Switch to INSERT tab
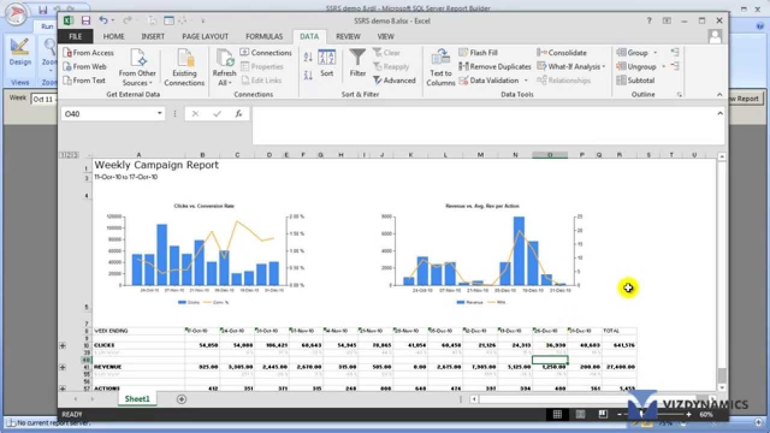Screen dimensions: 770x433 pos(153,37)
